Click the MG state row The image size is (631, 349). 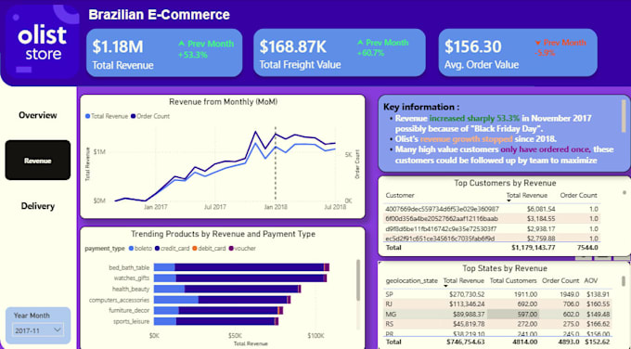[x=497, y=314]
